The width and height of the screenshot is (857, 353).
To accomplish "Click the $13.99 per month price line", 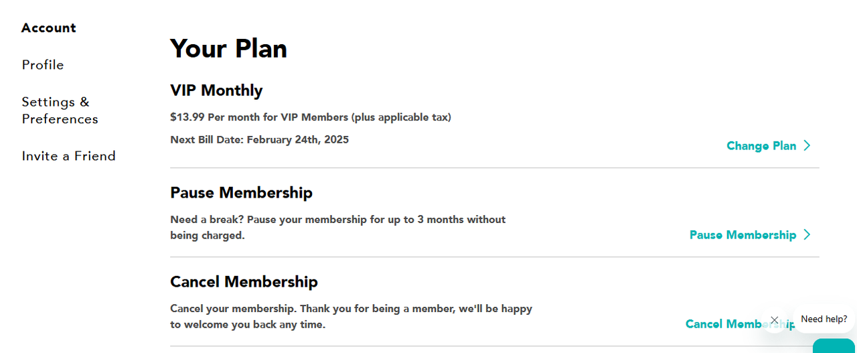I will [311, 117].
